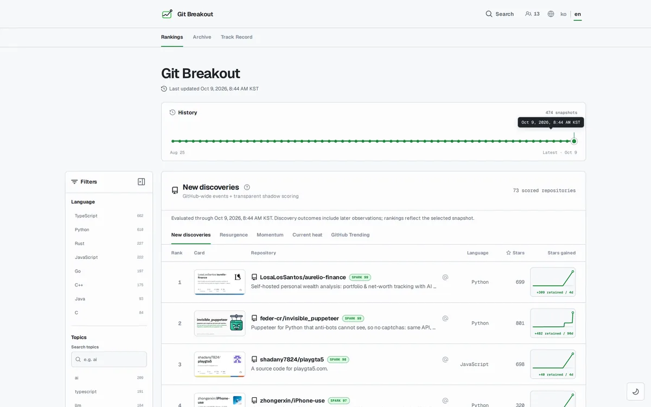Select the New discoveries sub-tab
This screenshot has width=651, height=407.
pyautogui.click(x=191, y=235)
